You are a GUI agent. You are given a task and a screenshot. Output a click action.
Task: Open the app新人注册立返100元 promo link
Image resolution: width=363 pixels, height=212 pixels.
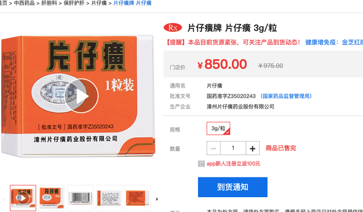[233, 164]
